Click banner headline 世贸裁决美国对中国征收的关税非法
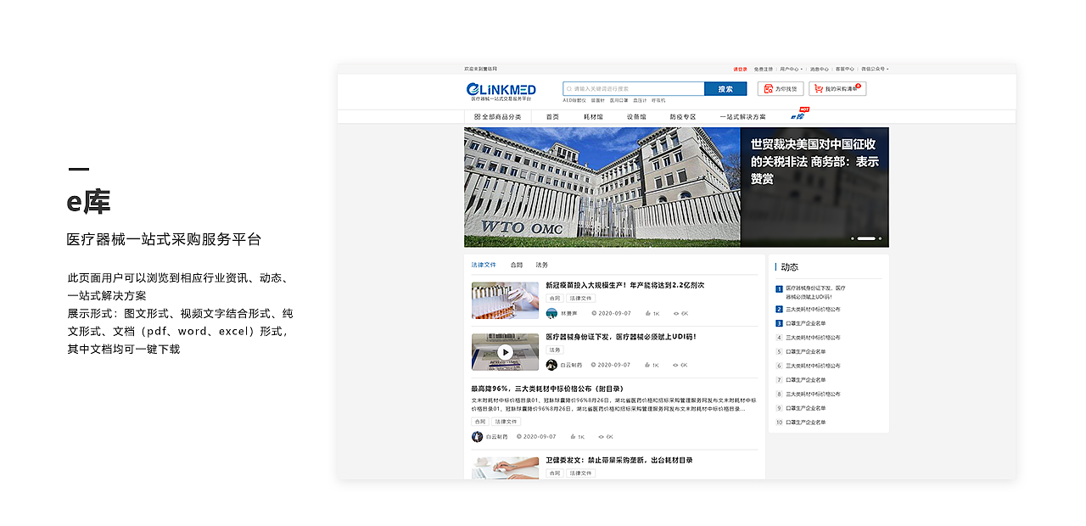 814,161
